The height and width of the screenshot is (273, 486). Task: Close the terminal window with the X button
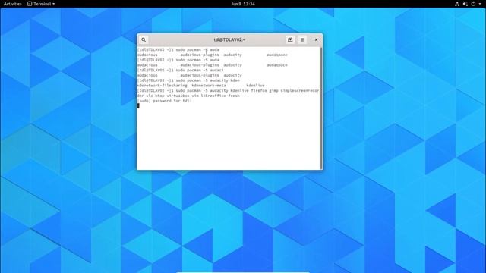316,39
